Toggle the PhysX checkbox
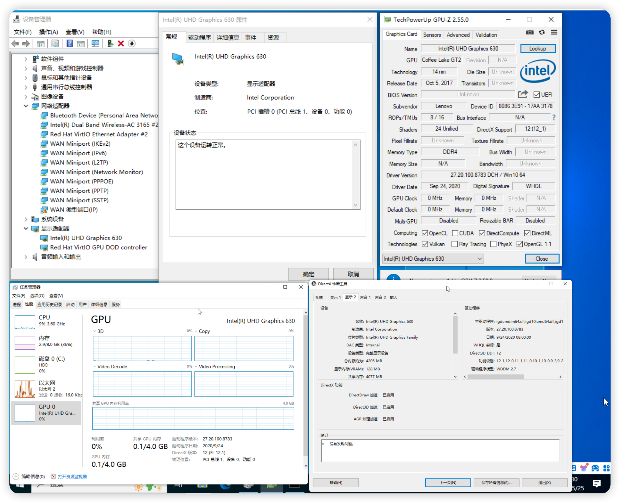This screenshot has height=503, width=620. 493,244
